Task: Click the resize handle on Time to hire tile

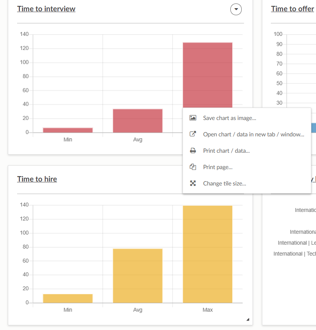Action: click(x=248, y=320)
